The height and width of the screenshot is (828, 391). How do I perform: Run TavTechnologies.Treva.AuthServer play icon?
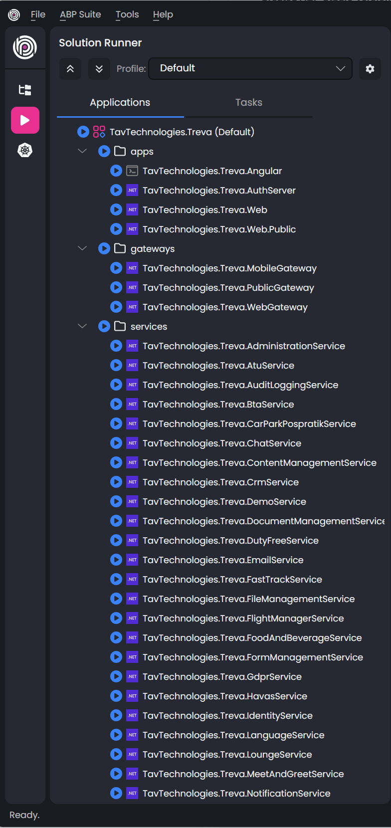(x=116, y=190)
